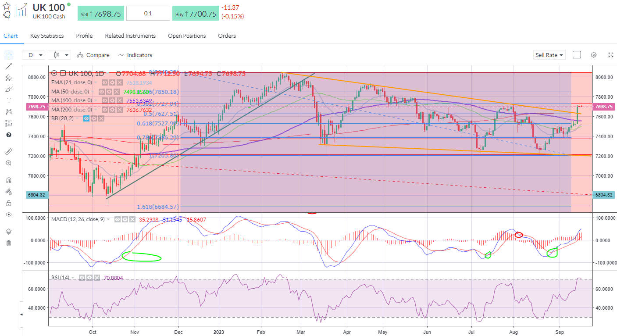Viewport: 617px width, 336px height.
Task: Collapse the indicator legend chevron circle
Action: (x=54, y=73)
